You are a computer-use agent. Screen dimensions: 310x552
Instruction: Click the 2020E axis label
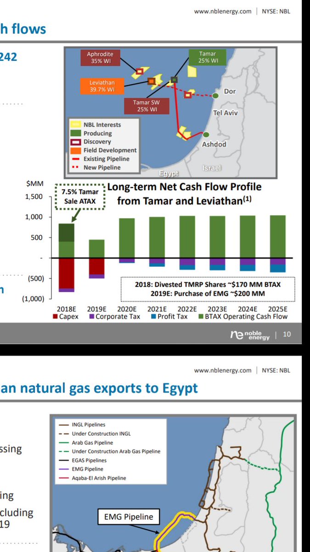point(127,309)
